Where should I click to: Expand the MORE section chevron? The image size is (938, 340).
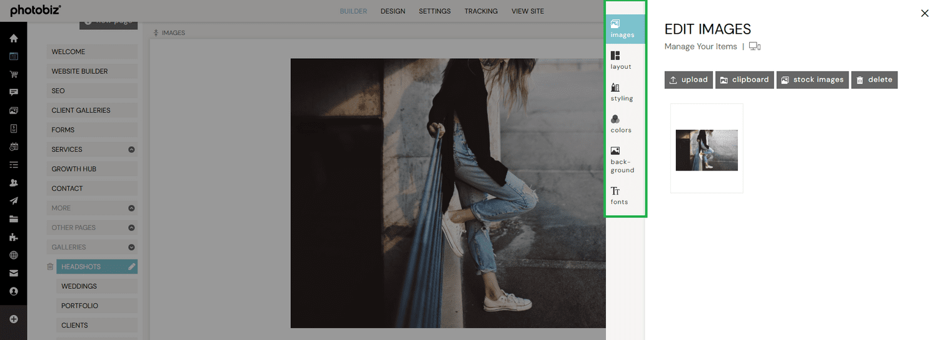pos(131,208)
